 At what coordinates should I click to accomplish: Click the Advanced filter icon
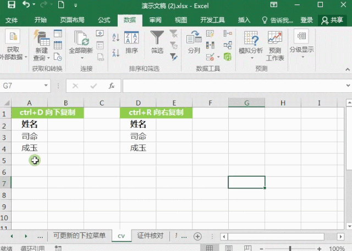pos(174,57)
